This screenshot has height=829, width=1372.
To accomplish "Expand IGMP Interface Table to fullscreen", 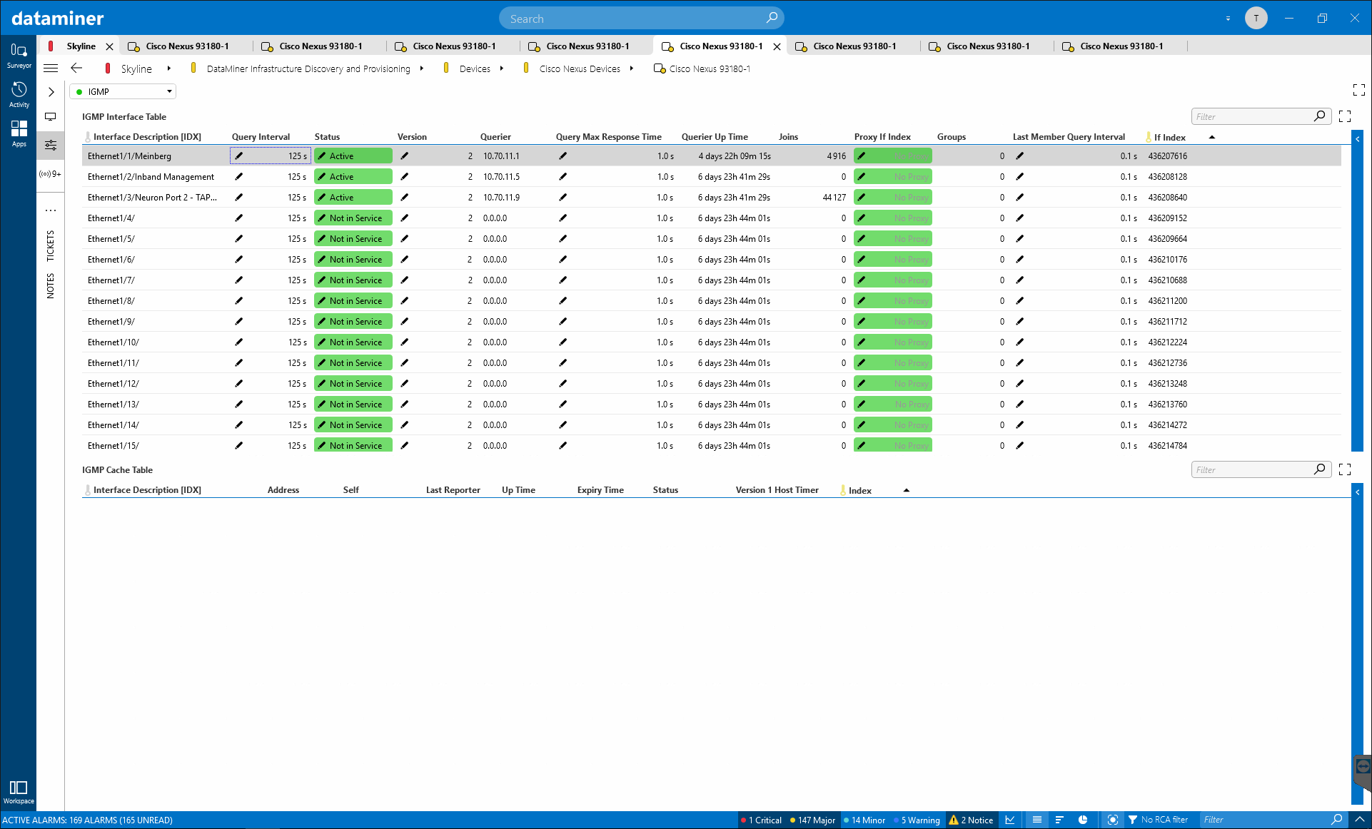I will pyautogui.click(x=1345, y=116).
